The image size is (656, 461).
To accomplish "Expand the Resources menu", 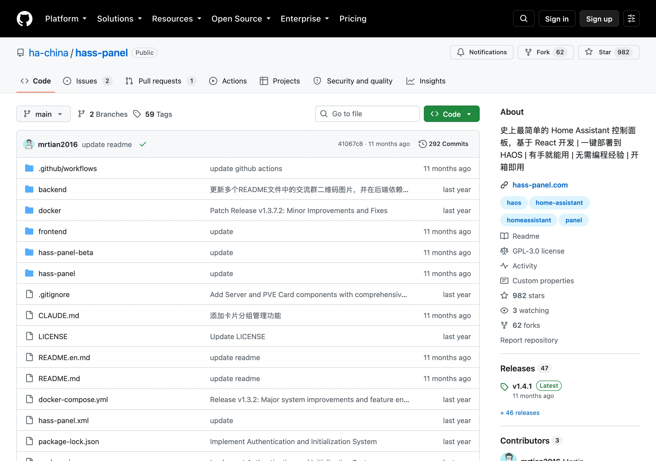I will pos(177,18).
